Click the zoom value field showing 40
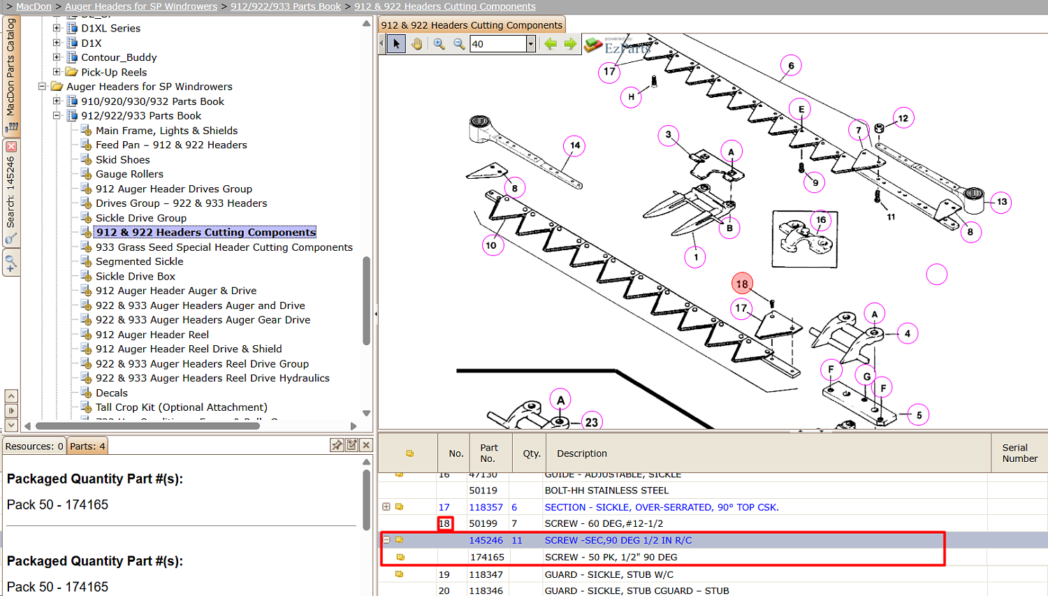This screenshot has height=596, width=1048. pyautogui.click(x=497, y=44)
